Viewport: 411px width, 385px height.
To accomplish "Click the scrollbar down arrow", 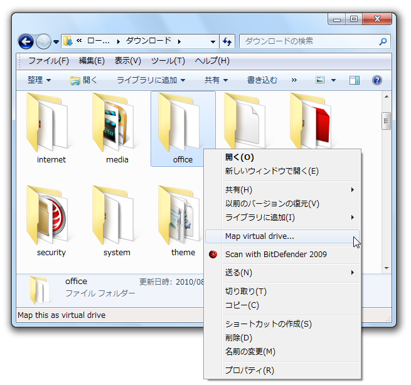I will pyautogui.click(x=387, y=268).
